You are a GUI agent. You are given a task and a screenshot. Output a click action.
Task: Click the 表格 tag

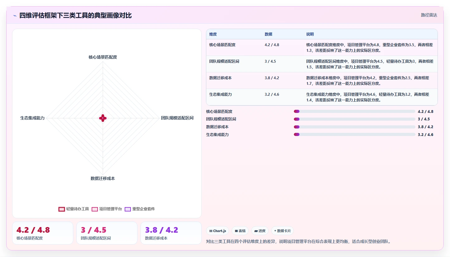click(240, 231)
